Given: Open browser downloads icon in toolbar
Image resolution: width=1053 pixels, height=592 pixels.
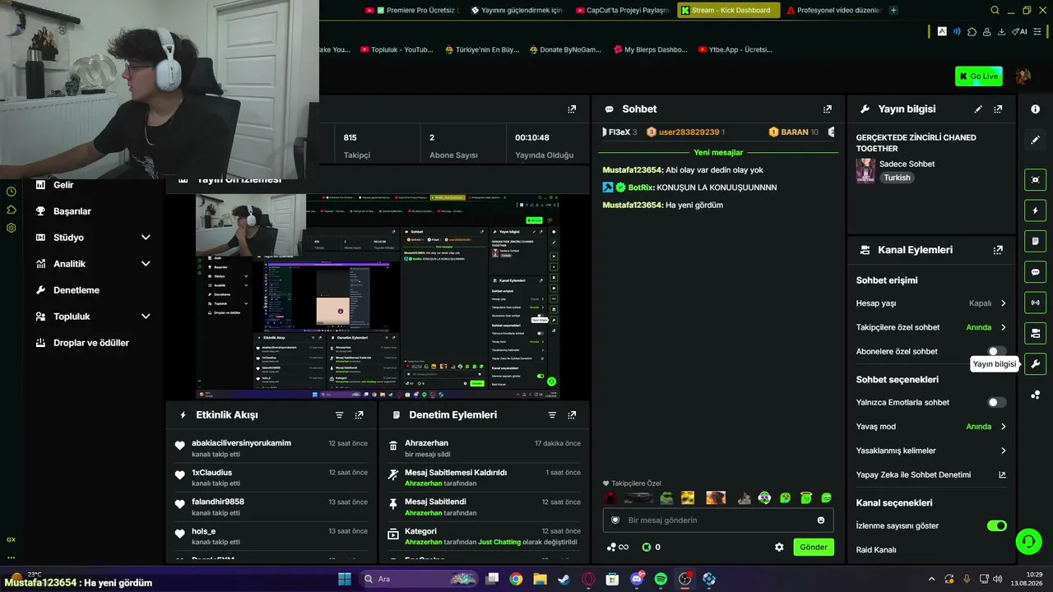Looking at the screenshot, I should pos(1001,31).
